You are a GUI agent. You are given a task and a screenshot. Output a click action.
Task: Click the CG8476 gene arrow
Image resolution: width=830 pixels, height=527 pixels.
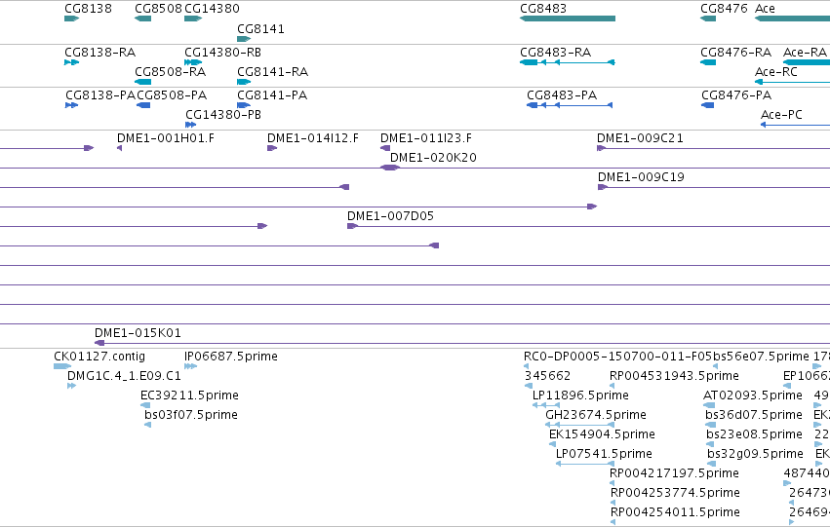pos(708,19)
